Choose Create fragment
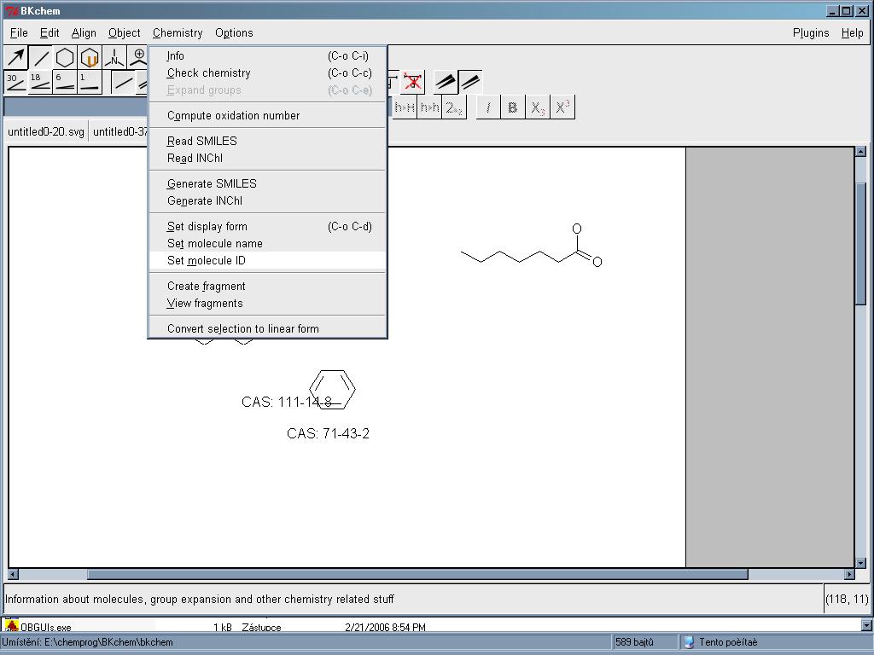The width and height of the screenshot is (874, 655). [x=267, y=287]
